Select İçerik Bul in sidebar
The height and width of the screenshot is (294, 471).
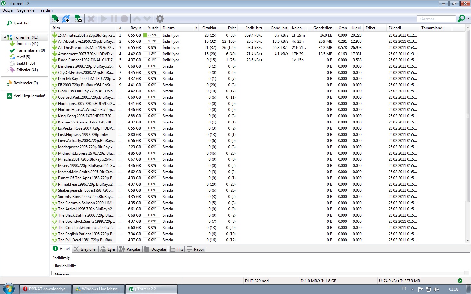tap(22, 23)
